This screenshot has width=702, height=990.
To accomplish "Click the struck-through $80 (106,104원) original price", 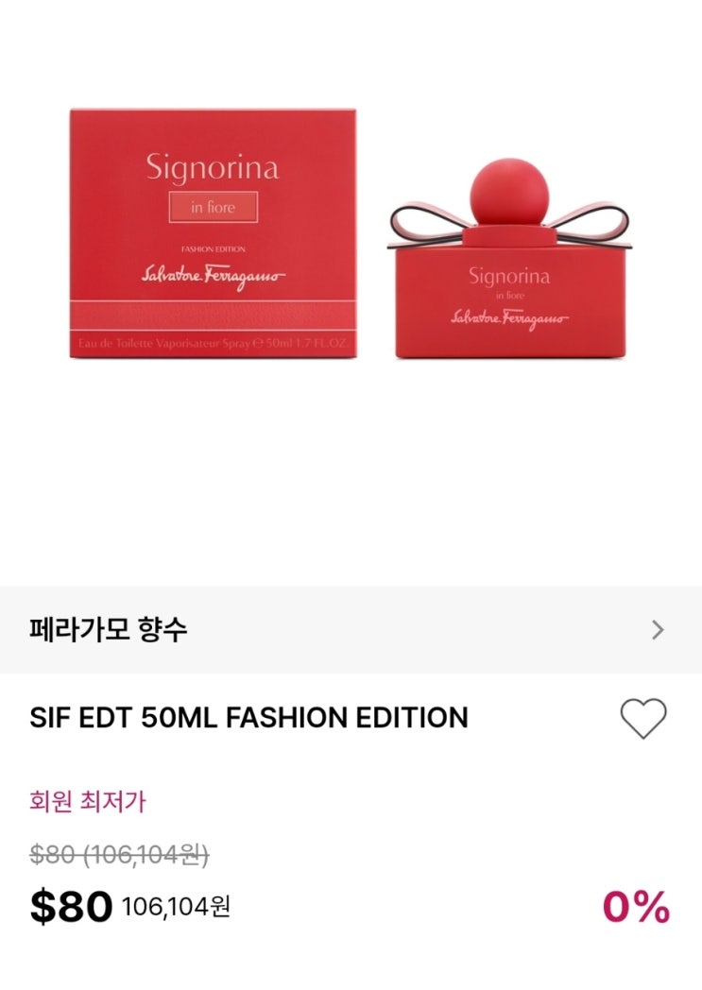I will [x=119, y=855].
